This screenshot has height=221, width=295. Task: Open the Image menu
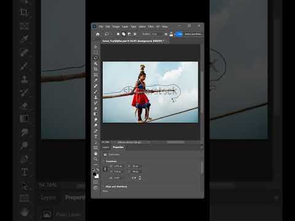click(116, 26)
